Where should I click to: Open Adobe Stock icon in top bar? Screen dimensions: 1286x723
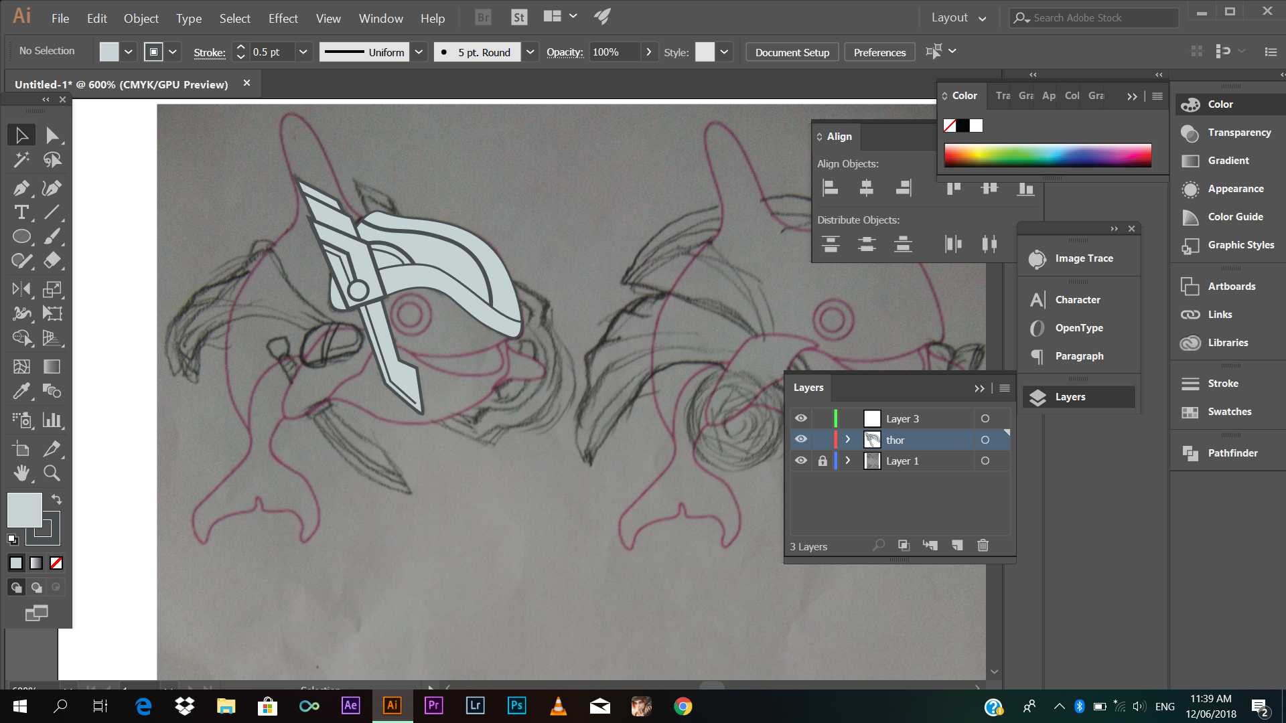pos(519,17)
